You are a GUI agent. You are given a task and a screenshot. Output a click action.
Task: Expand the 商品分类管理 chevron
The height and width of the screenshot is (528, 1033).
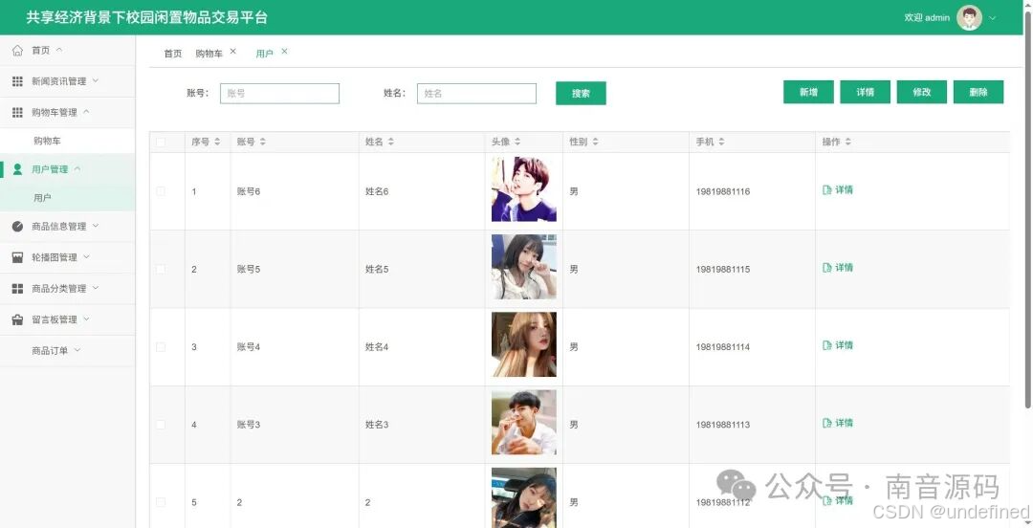pos(95,288)
